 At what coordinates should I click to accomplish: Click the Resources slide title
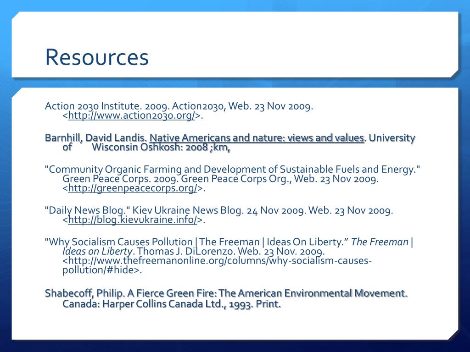(97, 57)
